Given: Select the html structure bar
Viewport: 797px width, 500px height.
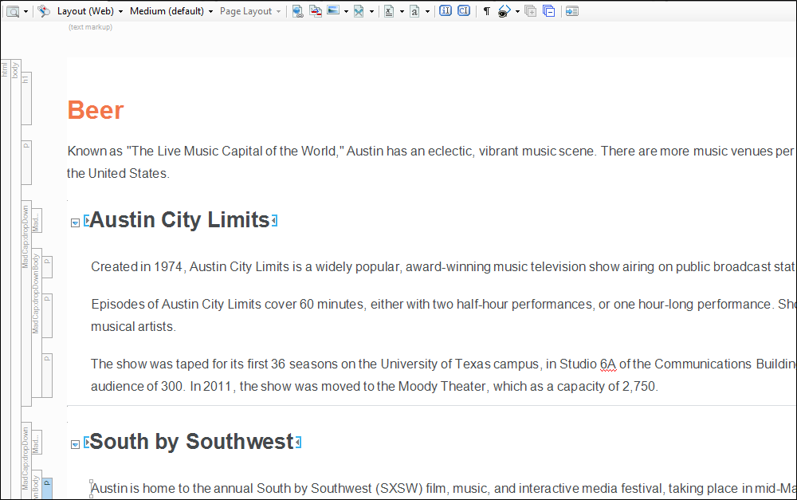Looking at the screenshot, I should coord(5,279).
